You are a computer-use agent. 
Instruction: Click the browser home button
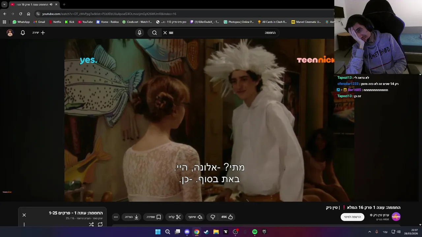tap(28, 14)
